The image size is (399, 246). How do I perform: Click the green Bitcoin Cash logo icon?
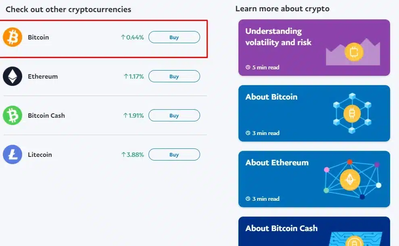click(x=13, y=115)
